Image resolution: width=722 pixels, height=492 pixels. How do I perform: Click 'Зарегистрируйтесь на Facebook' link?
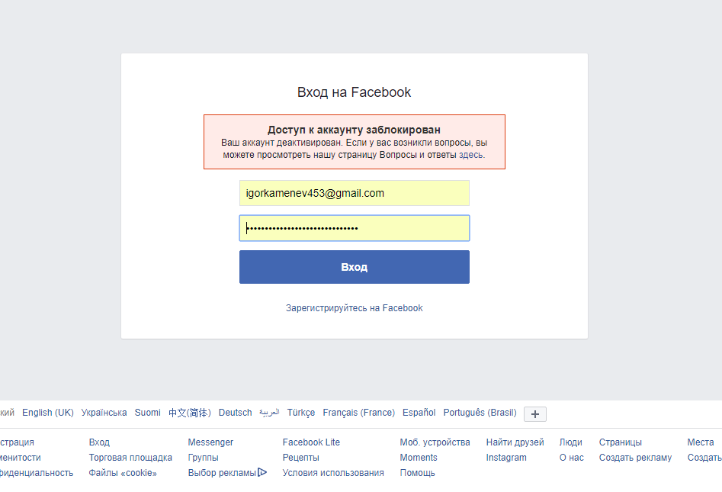click(354, 308)
